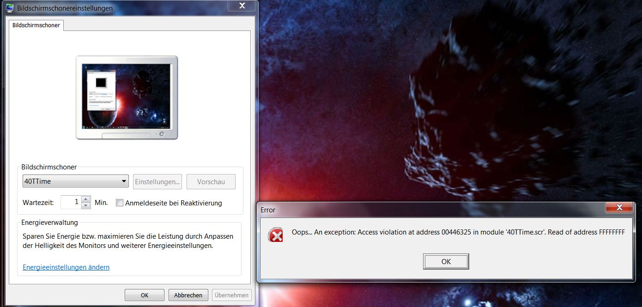
Task: Select the Bildschirmschoner tab
Action: click(x=36, y=25)
